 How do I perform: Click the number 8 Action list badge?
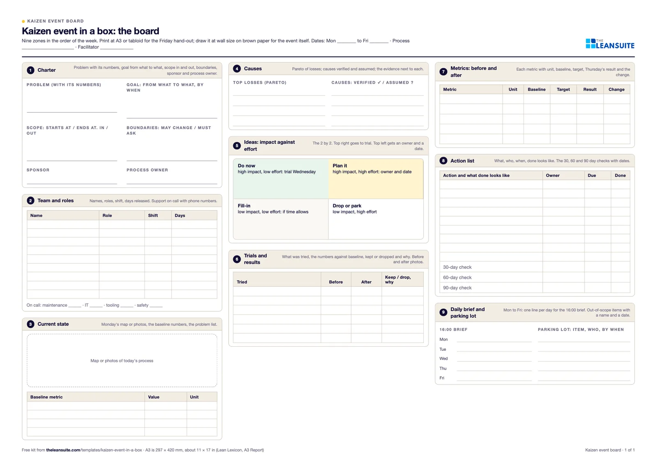click(x=443, y=161)
